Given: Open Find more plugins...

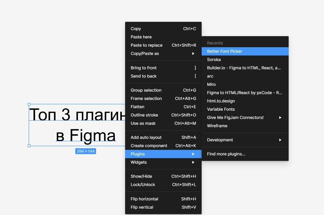Looking at the screenshot, I should click(x=245, y=154).
